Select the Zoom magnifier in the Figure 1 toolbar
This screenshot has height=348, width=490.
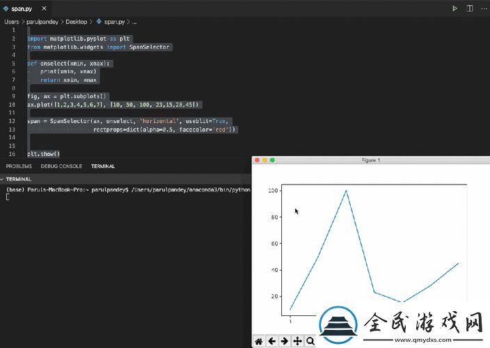click(310, 341)
